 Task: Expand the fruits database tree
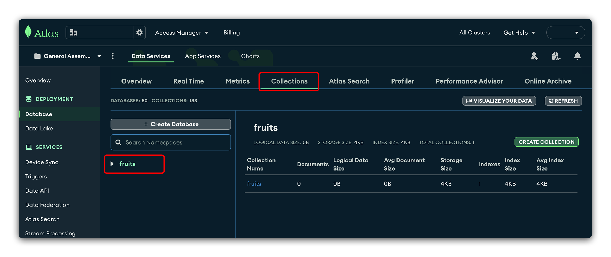[x=112, y=164]
